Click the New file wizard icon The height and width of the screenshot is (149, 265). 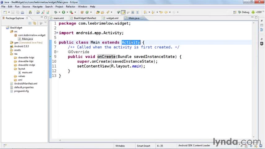pos(5,12)
